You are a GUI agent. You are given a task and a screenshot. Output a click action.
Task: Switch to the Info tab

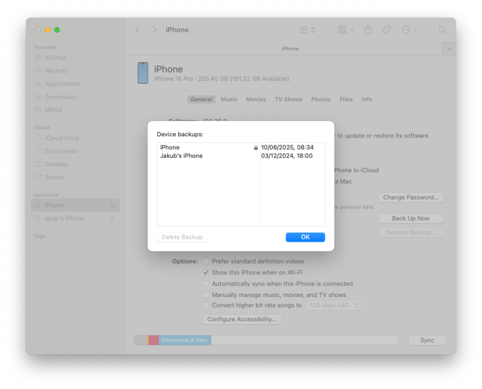point(367,99)
